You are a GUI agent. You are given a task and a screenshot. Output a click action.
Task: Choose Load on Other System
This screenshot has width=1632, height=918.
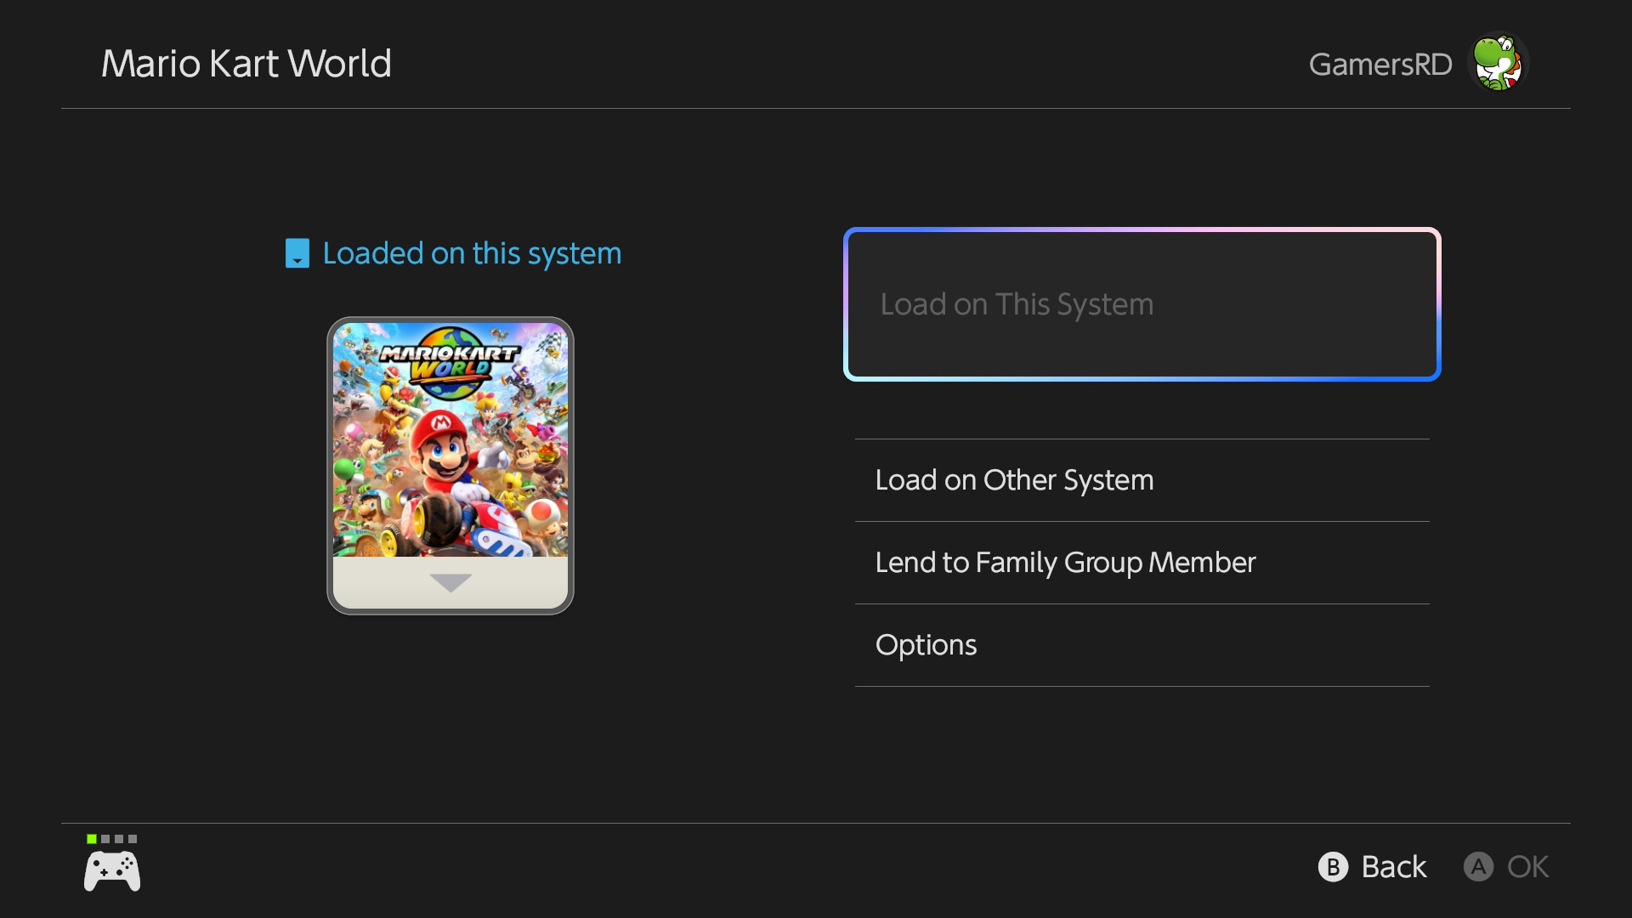[x=1142, y=480]
